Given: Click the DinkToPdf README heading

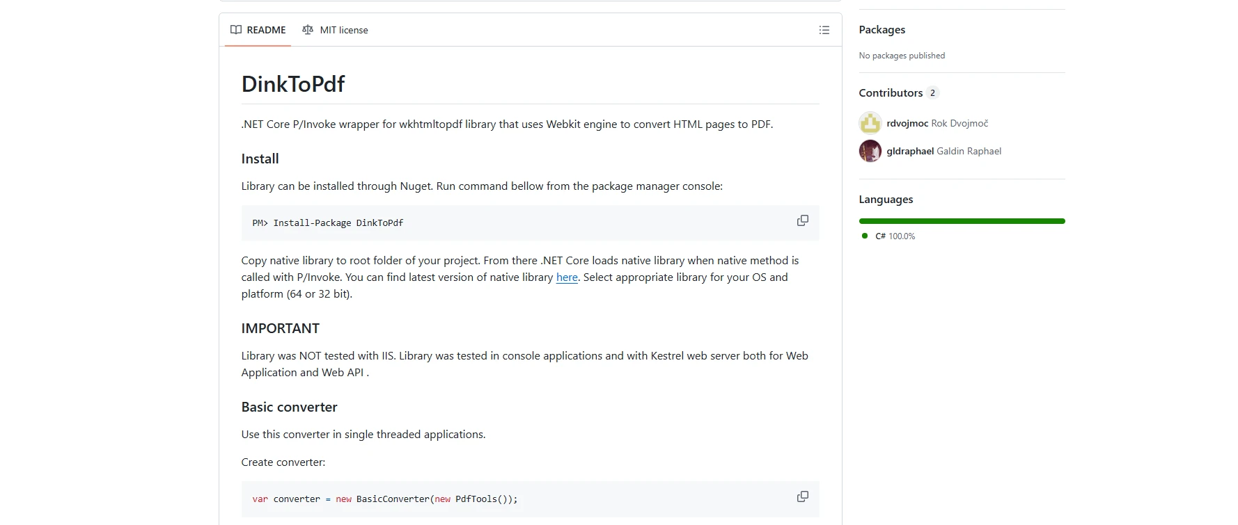Looking at the screenshot, I should point(292,84).
